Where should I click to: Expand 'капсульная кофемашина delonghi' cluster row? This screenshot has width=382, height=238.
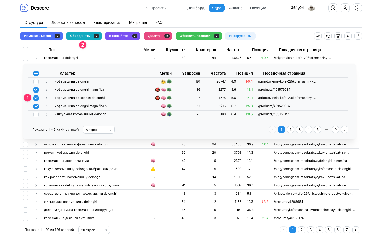coord(47,114)
